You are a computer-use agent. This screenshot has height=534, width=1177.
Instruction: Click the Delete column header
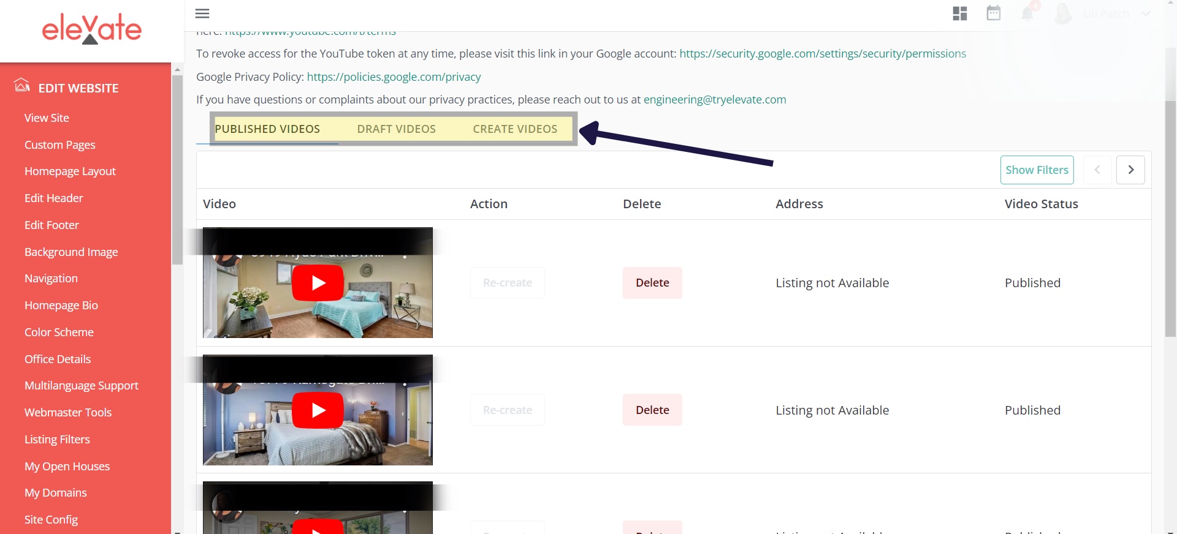click(x=642, y=204)
